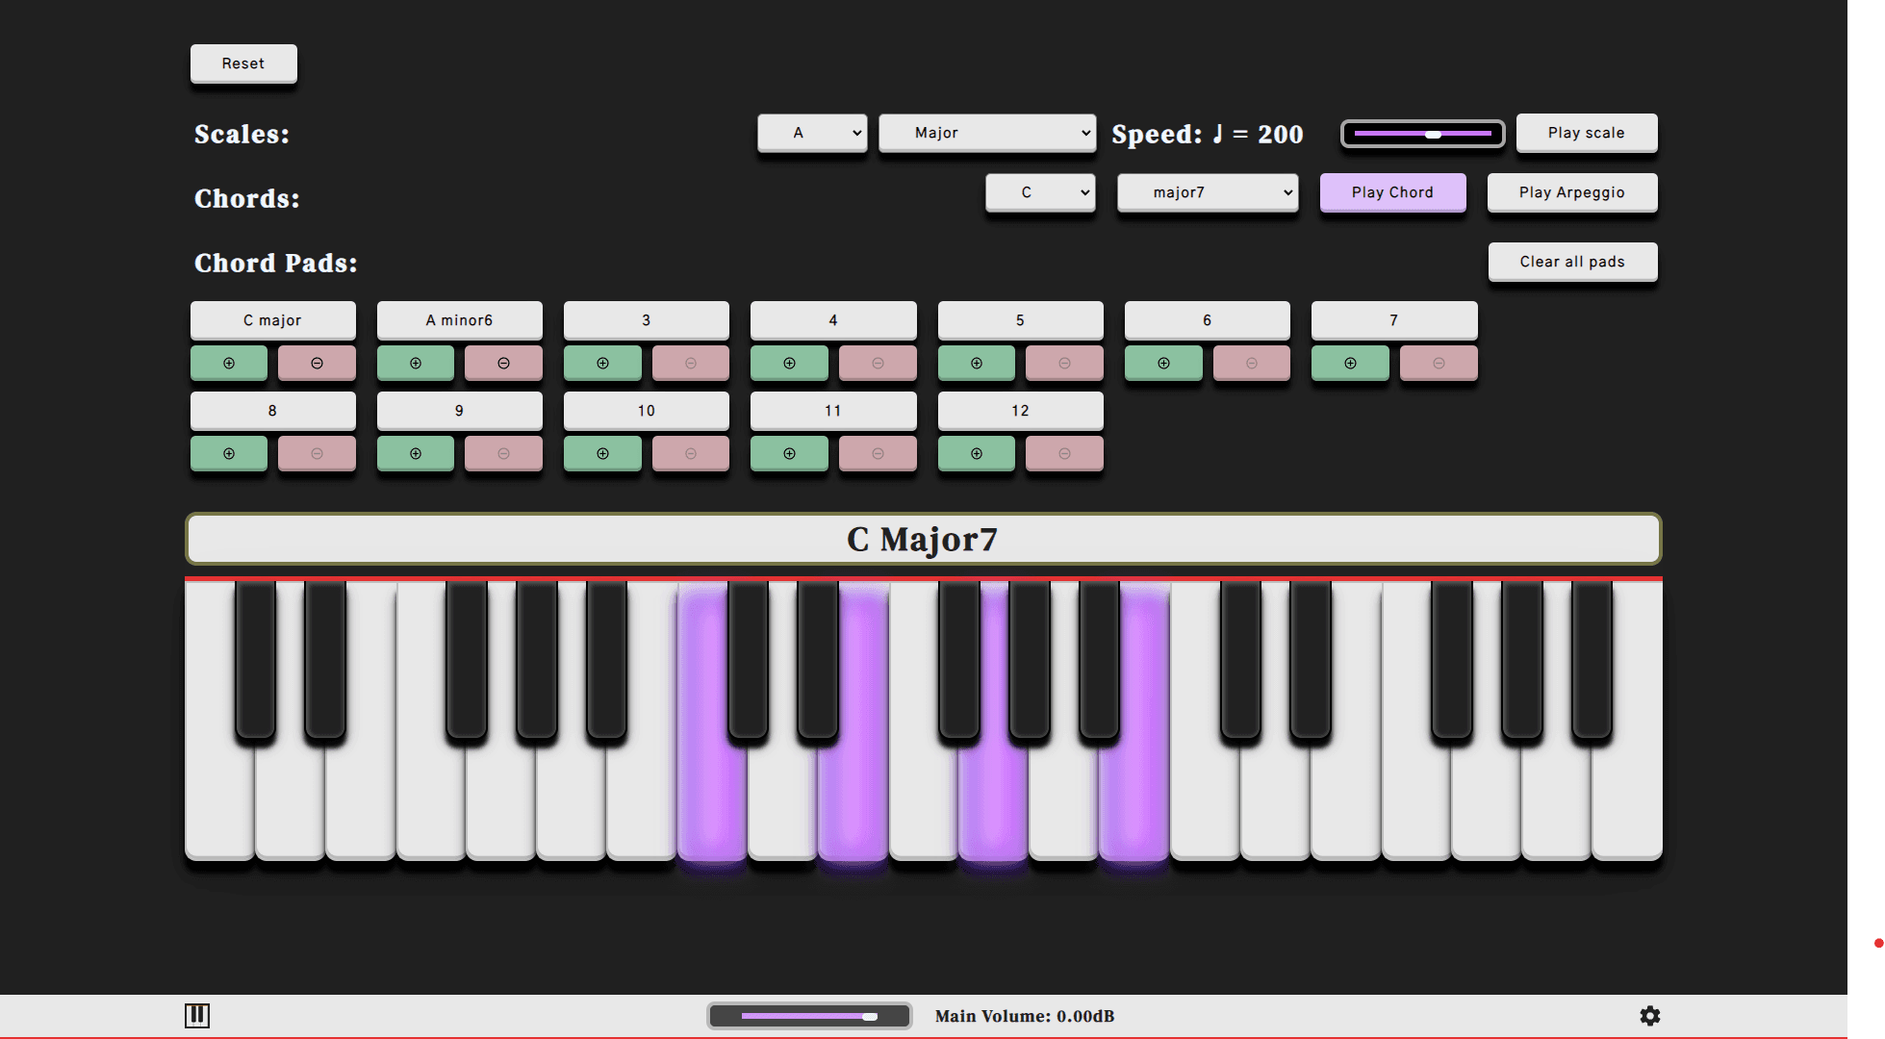Viewport: 1885px width, 1039px height.
Task: Trigger the A minor6 chord pad
Action: [x=459, y=320]
